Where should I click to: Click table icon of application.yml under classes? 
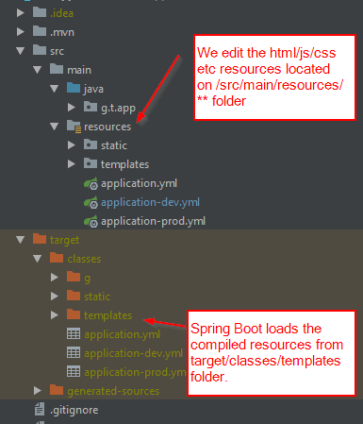coord(74,333)
